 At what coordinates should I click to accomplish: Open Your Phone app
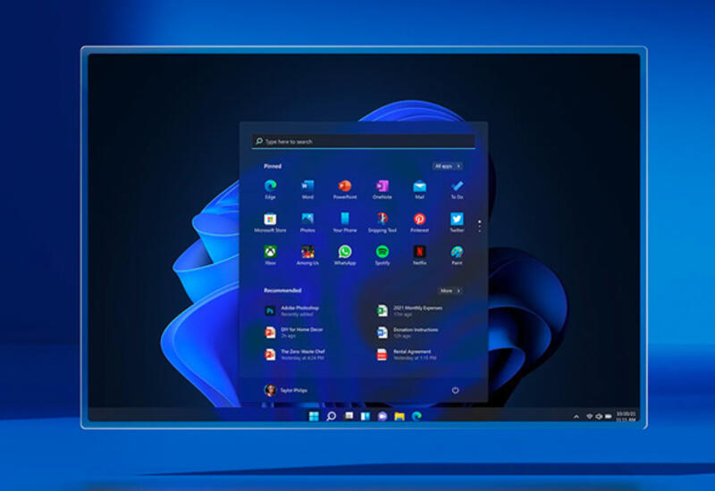[345, 222]
